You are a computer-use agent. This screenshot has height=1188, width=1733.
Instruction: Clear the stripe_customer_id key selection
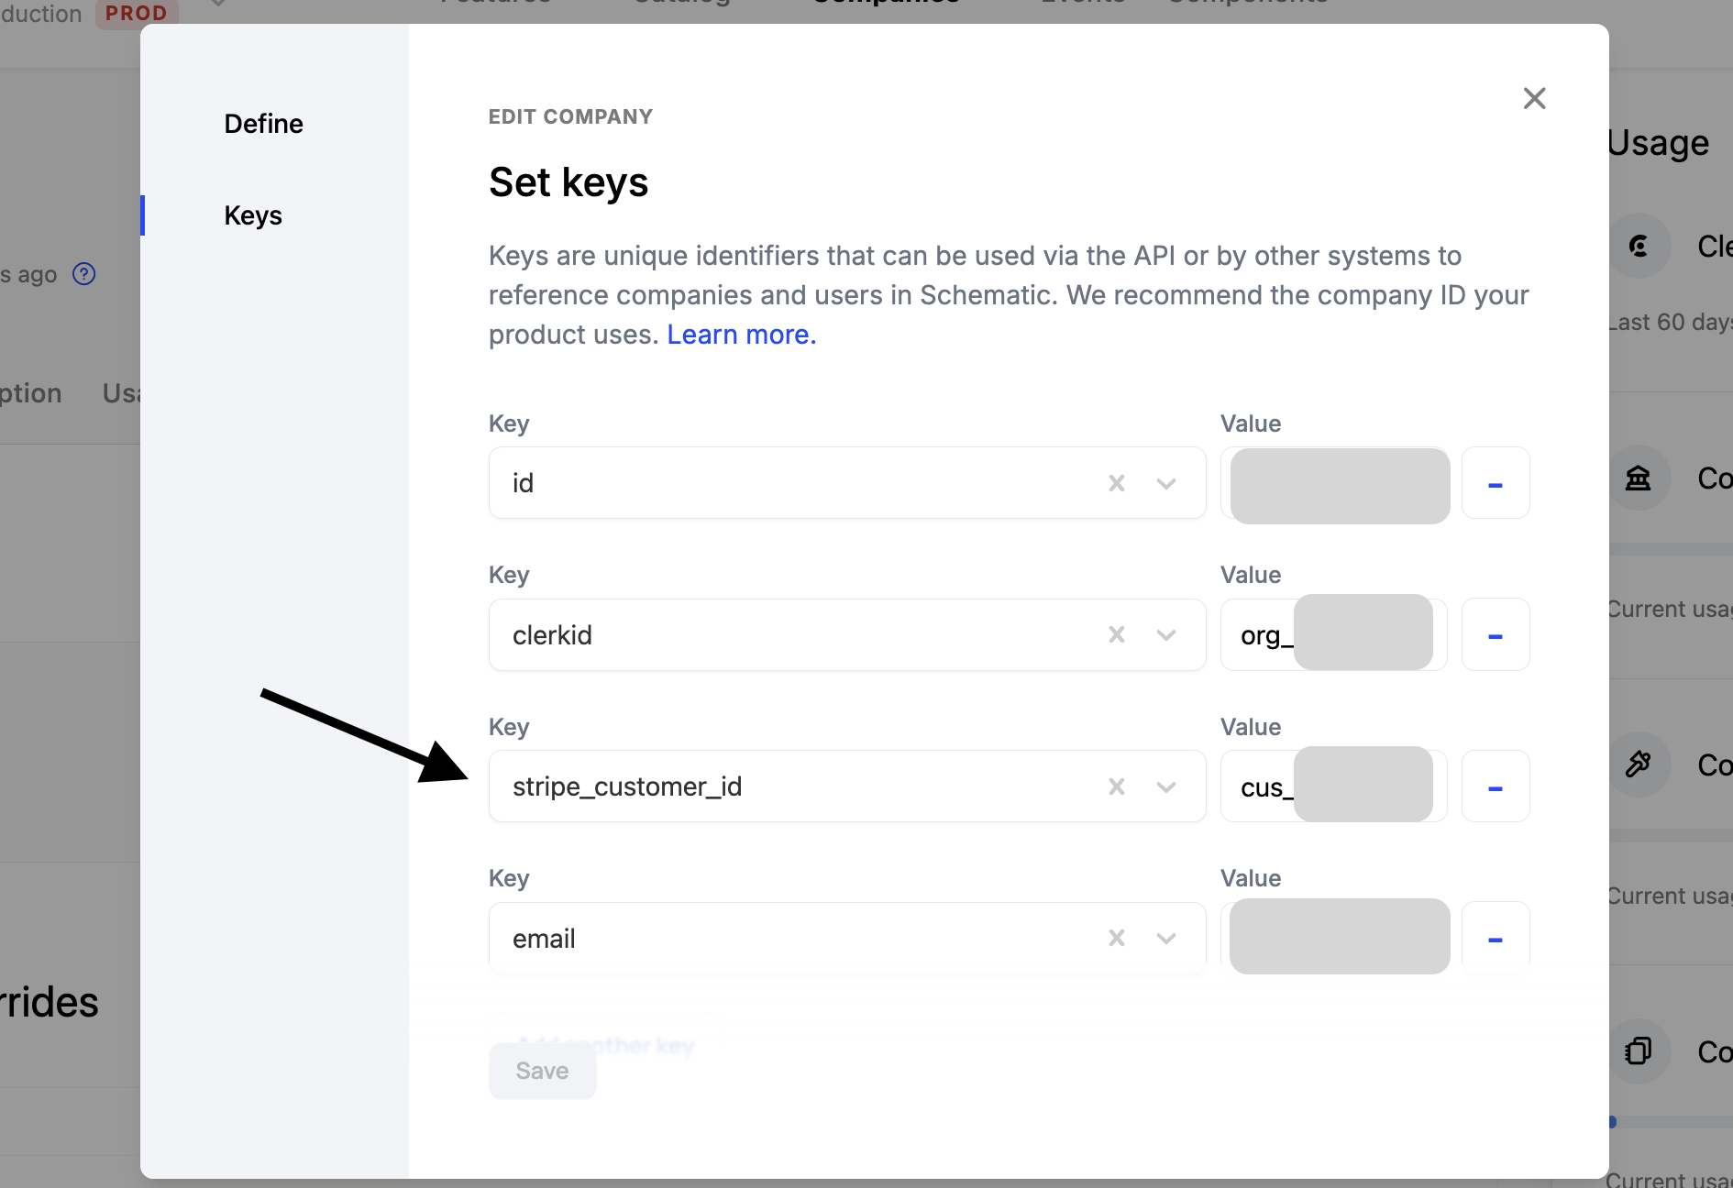(1116, 786)
